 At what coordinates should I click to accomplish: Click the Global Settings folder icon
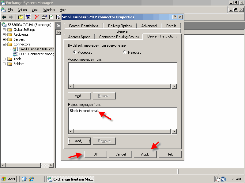point(10,30)
